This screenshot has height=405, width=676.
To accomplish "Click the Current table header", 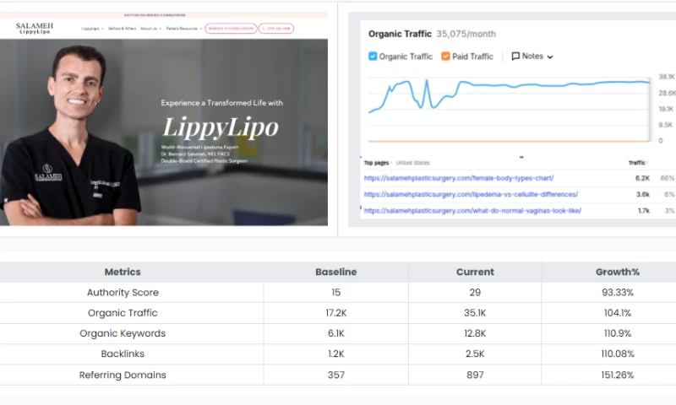I will click(x=475, y=272).
